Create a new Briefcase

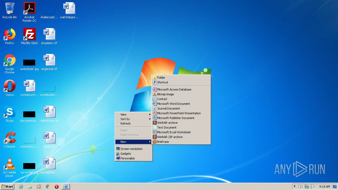(181, 142)
